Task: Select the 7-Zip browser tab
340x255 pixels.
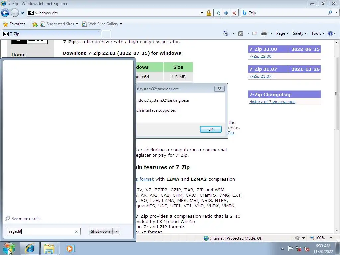Action: pyautogui.click(x=51, y=34)
